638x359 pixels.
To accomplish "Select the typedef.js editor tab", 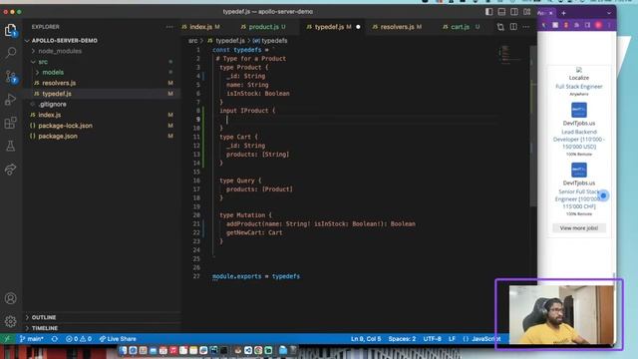I will pyautogui.click(x=330, y=27).
